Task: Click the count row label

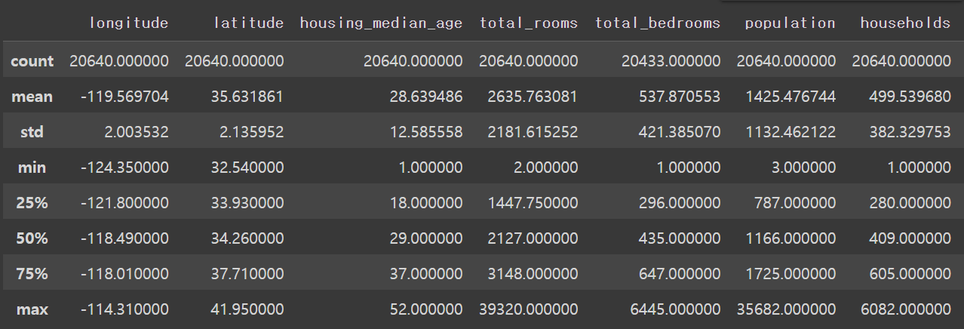Action: (32, 61)
